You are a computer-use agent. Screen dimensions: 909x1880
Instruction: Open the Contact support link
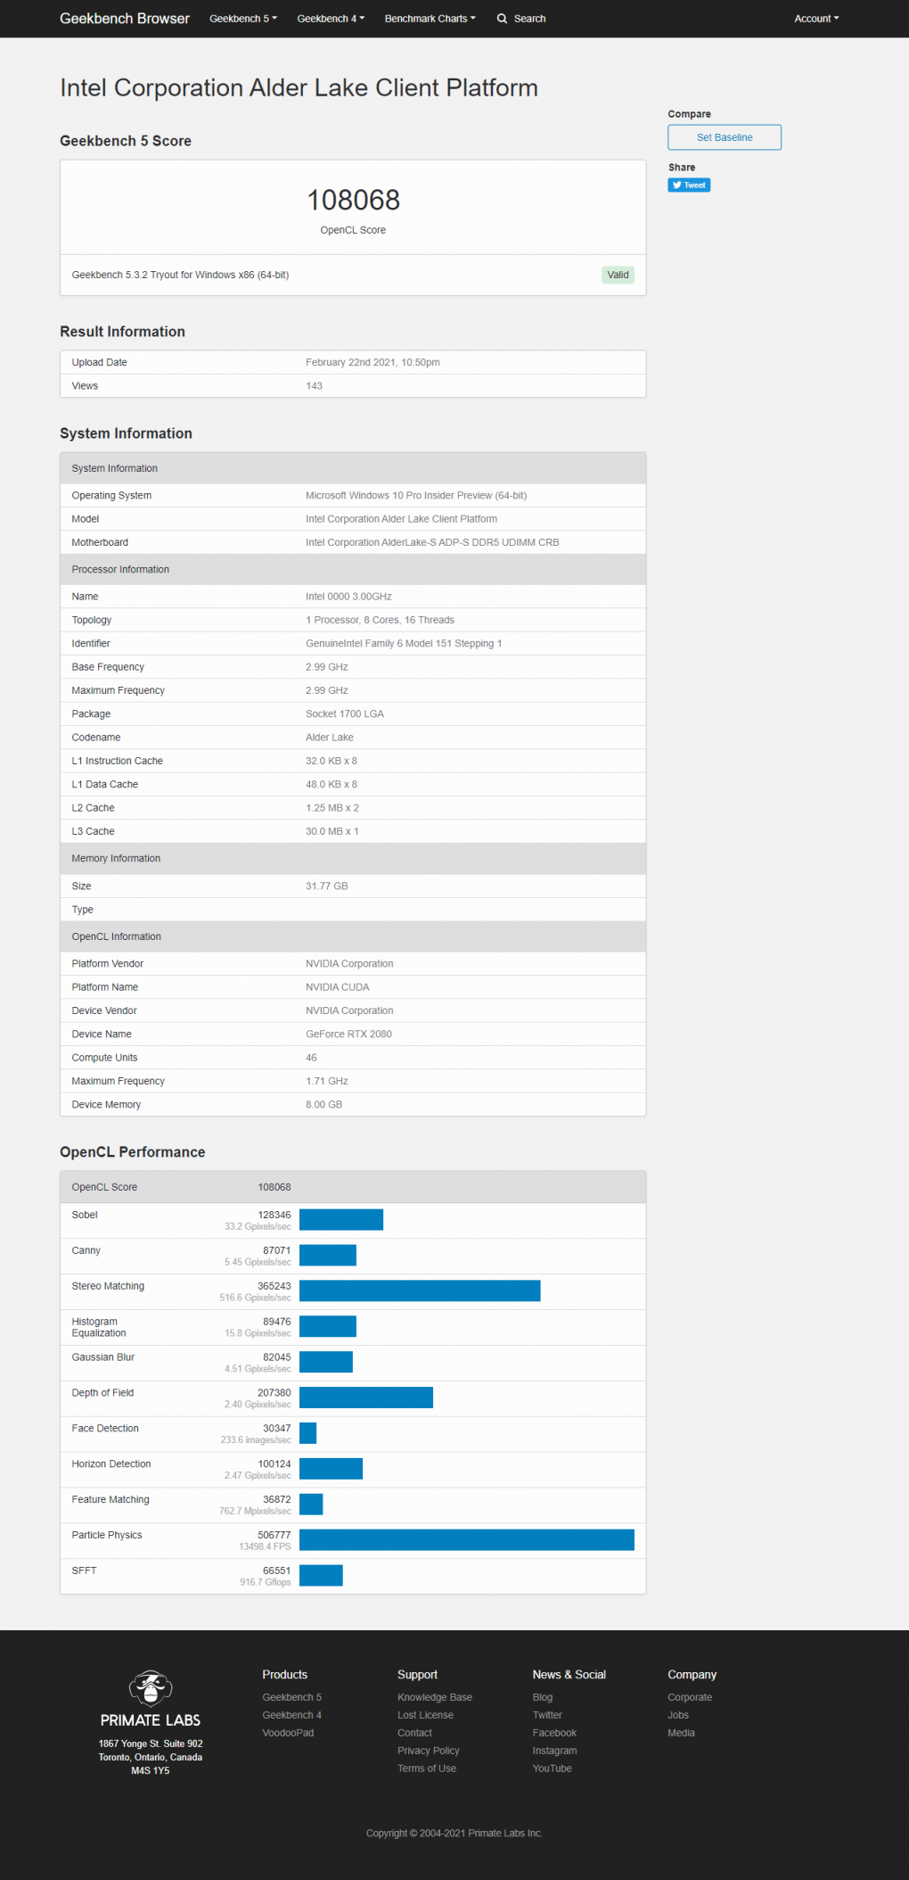coord(414,1733)
